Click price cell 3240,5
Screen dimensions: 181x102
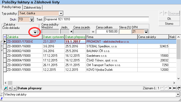point(153,46)
